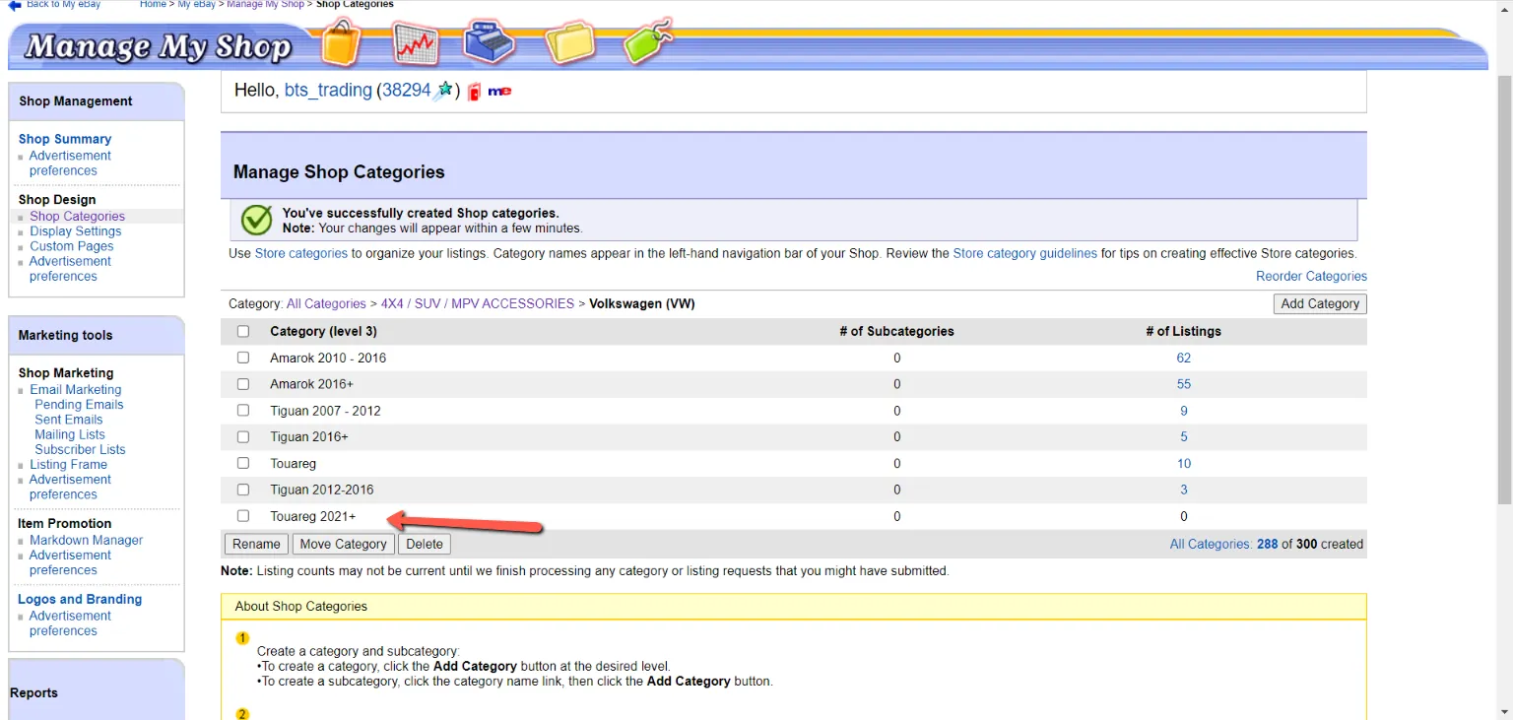Open Advertisement preferences under Logos and Branding
The width and height of the screenshot is (1513, 720).
coord(70,623)
